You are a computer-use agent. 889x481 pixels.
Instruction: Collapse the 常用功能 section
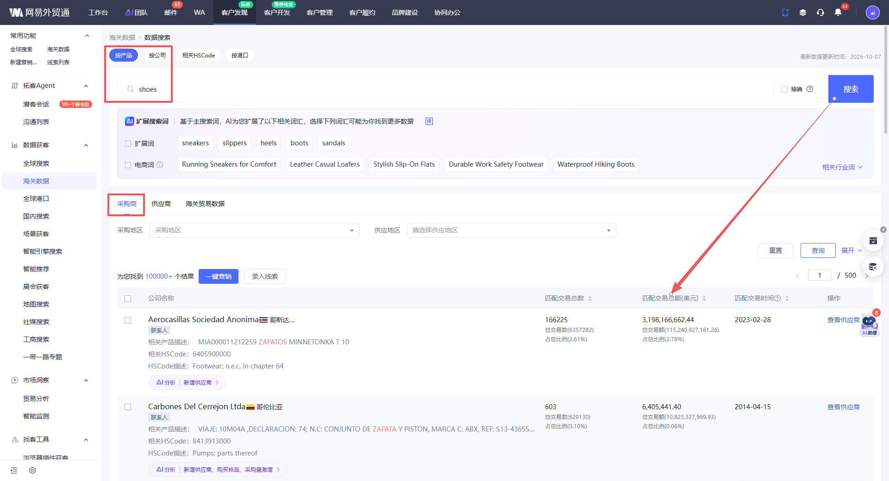[x=87, y=36]
